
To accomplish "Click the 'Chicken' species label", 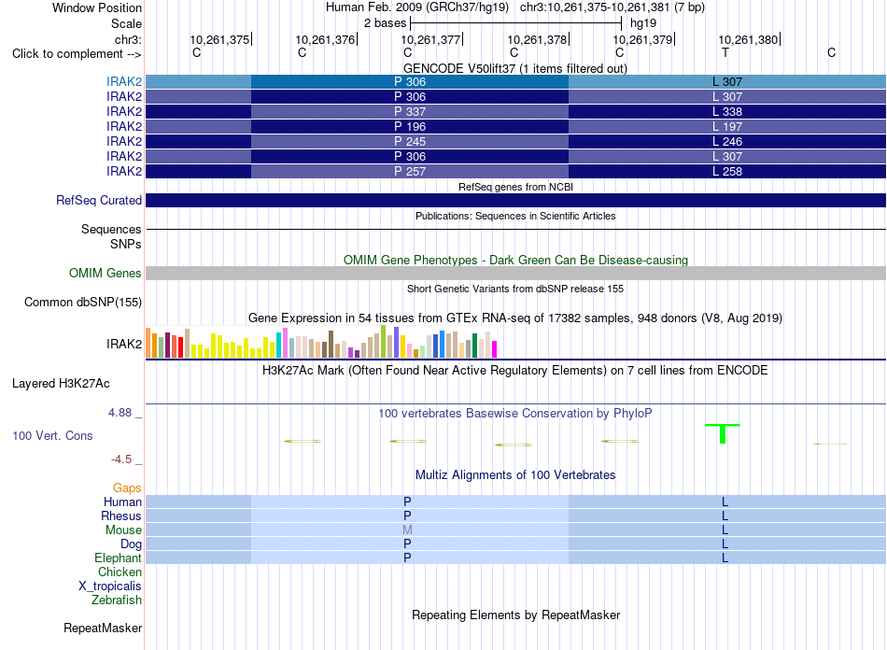I will click(120, 572).
